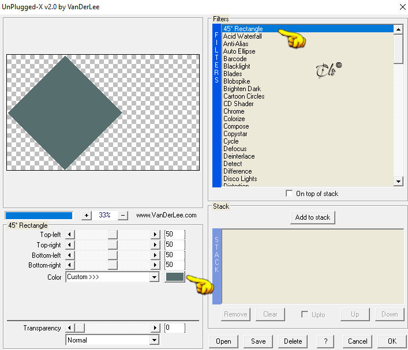The height and width of the screenshot is (350, 408).
Task: Toggle the Upto checkbox
Action: click(x=305, y=314)
